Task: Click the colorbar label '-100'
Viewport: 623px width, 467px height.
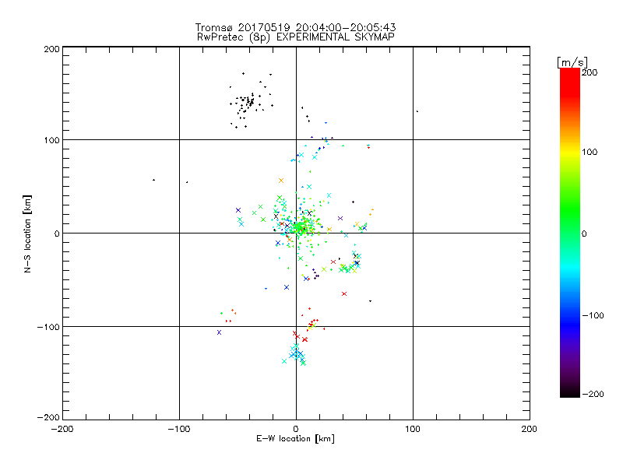Action: click(x=593, y=315)
